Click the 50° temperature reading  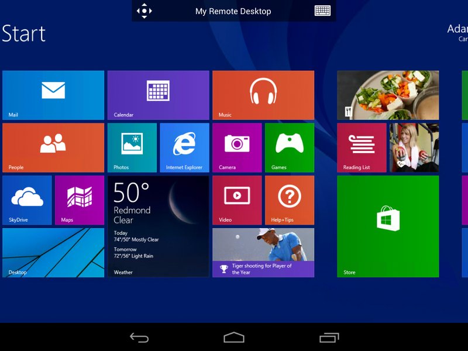tap(131, 193)
